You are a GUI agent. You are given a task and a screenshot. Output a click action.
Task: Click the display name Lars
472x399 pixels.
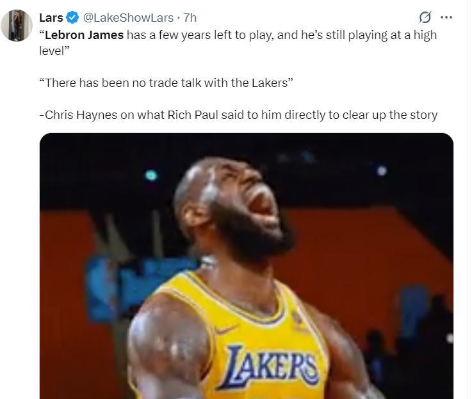(x=51, y=18)
